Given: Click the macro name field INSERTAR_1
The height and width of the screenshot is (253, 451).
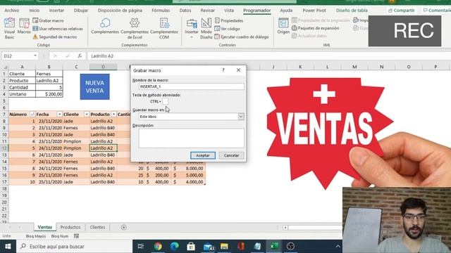Looking at the screenshot, I should pos(191,86).
